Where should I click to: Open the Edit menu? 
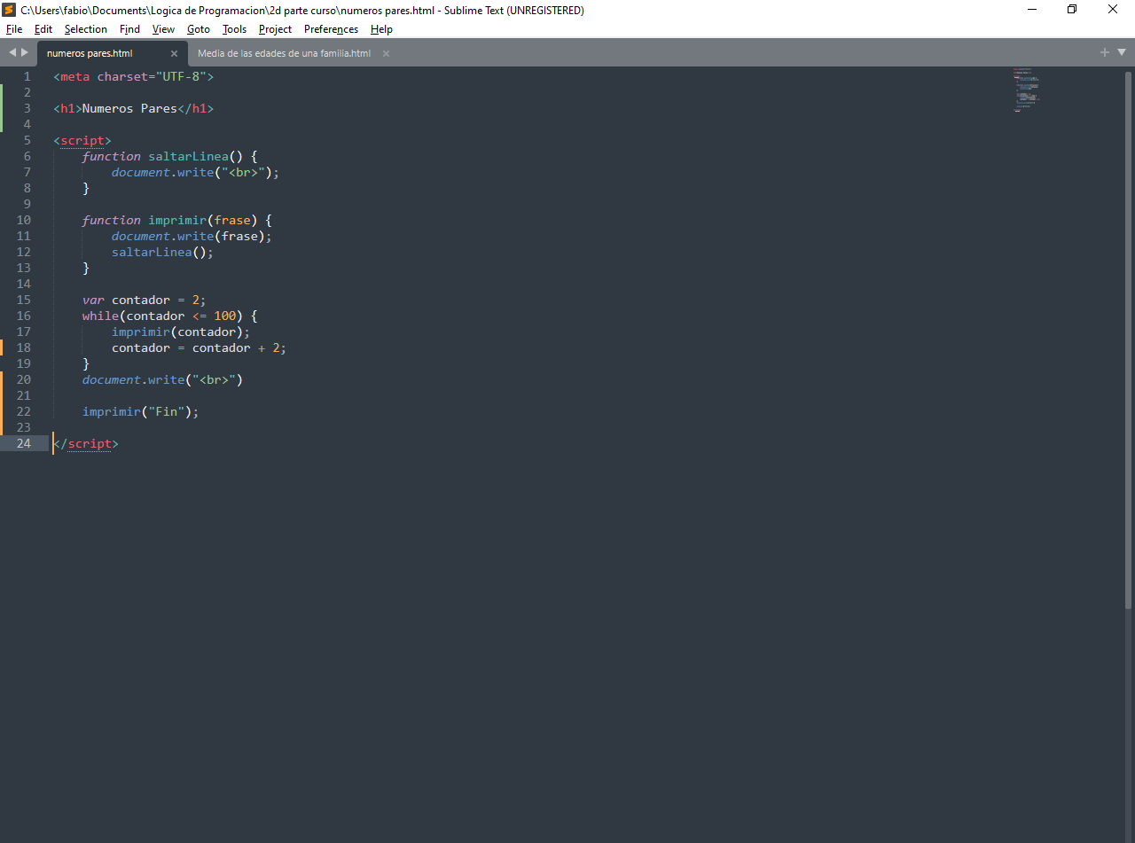click(x=43, y=29)
